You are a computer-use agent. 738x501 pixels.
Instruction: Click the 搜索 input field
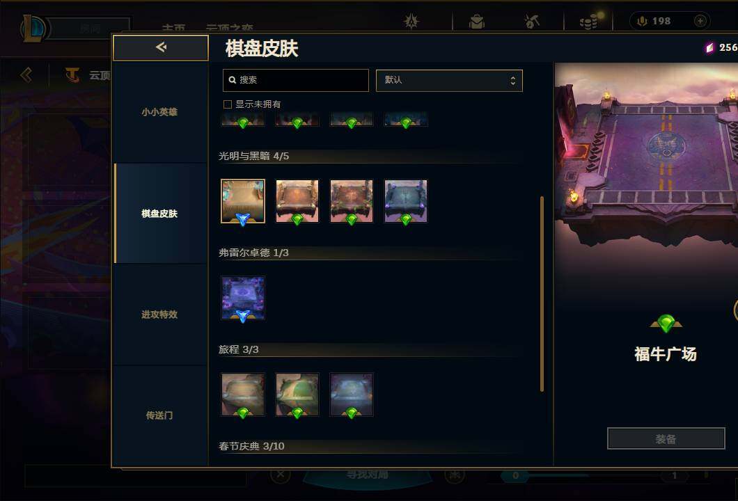coord(296,81)
